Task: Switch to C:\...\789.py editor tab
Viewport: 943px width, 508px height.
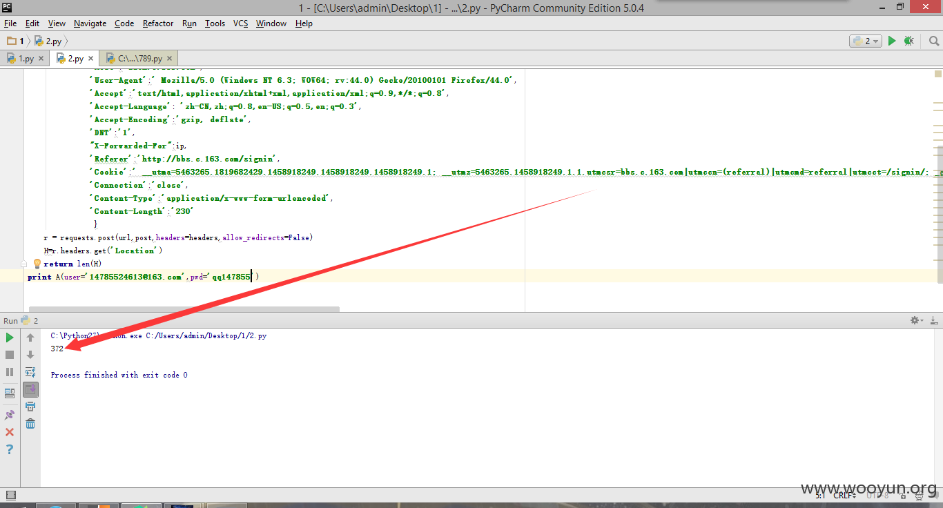Action: pyautogui.click(x=139, y=59)
